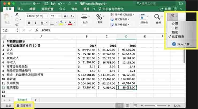Screen dimensions: 198x109
Task: Open the font size 12 dropdown
Action: (x=55, y=16)
